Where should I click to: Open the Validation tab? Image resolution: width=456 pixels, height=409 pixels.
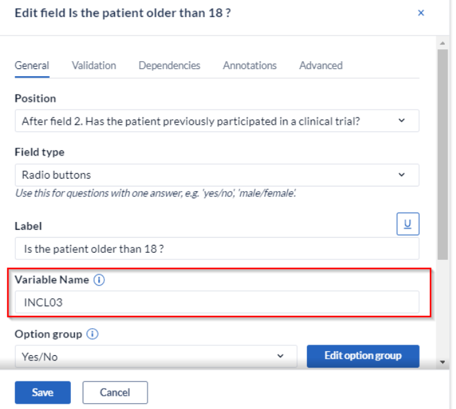click(94, 66)
